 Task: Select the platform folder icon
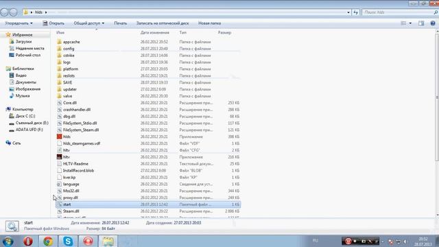click(x=59, y=69)
